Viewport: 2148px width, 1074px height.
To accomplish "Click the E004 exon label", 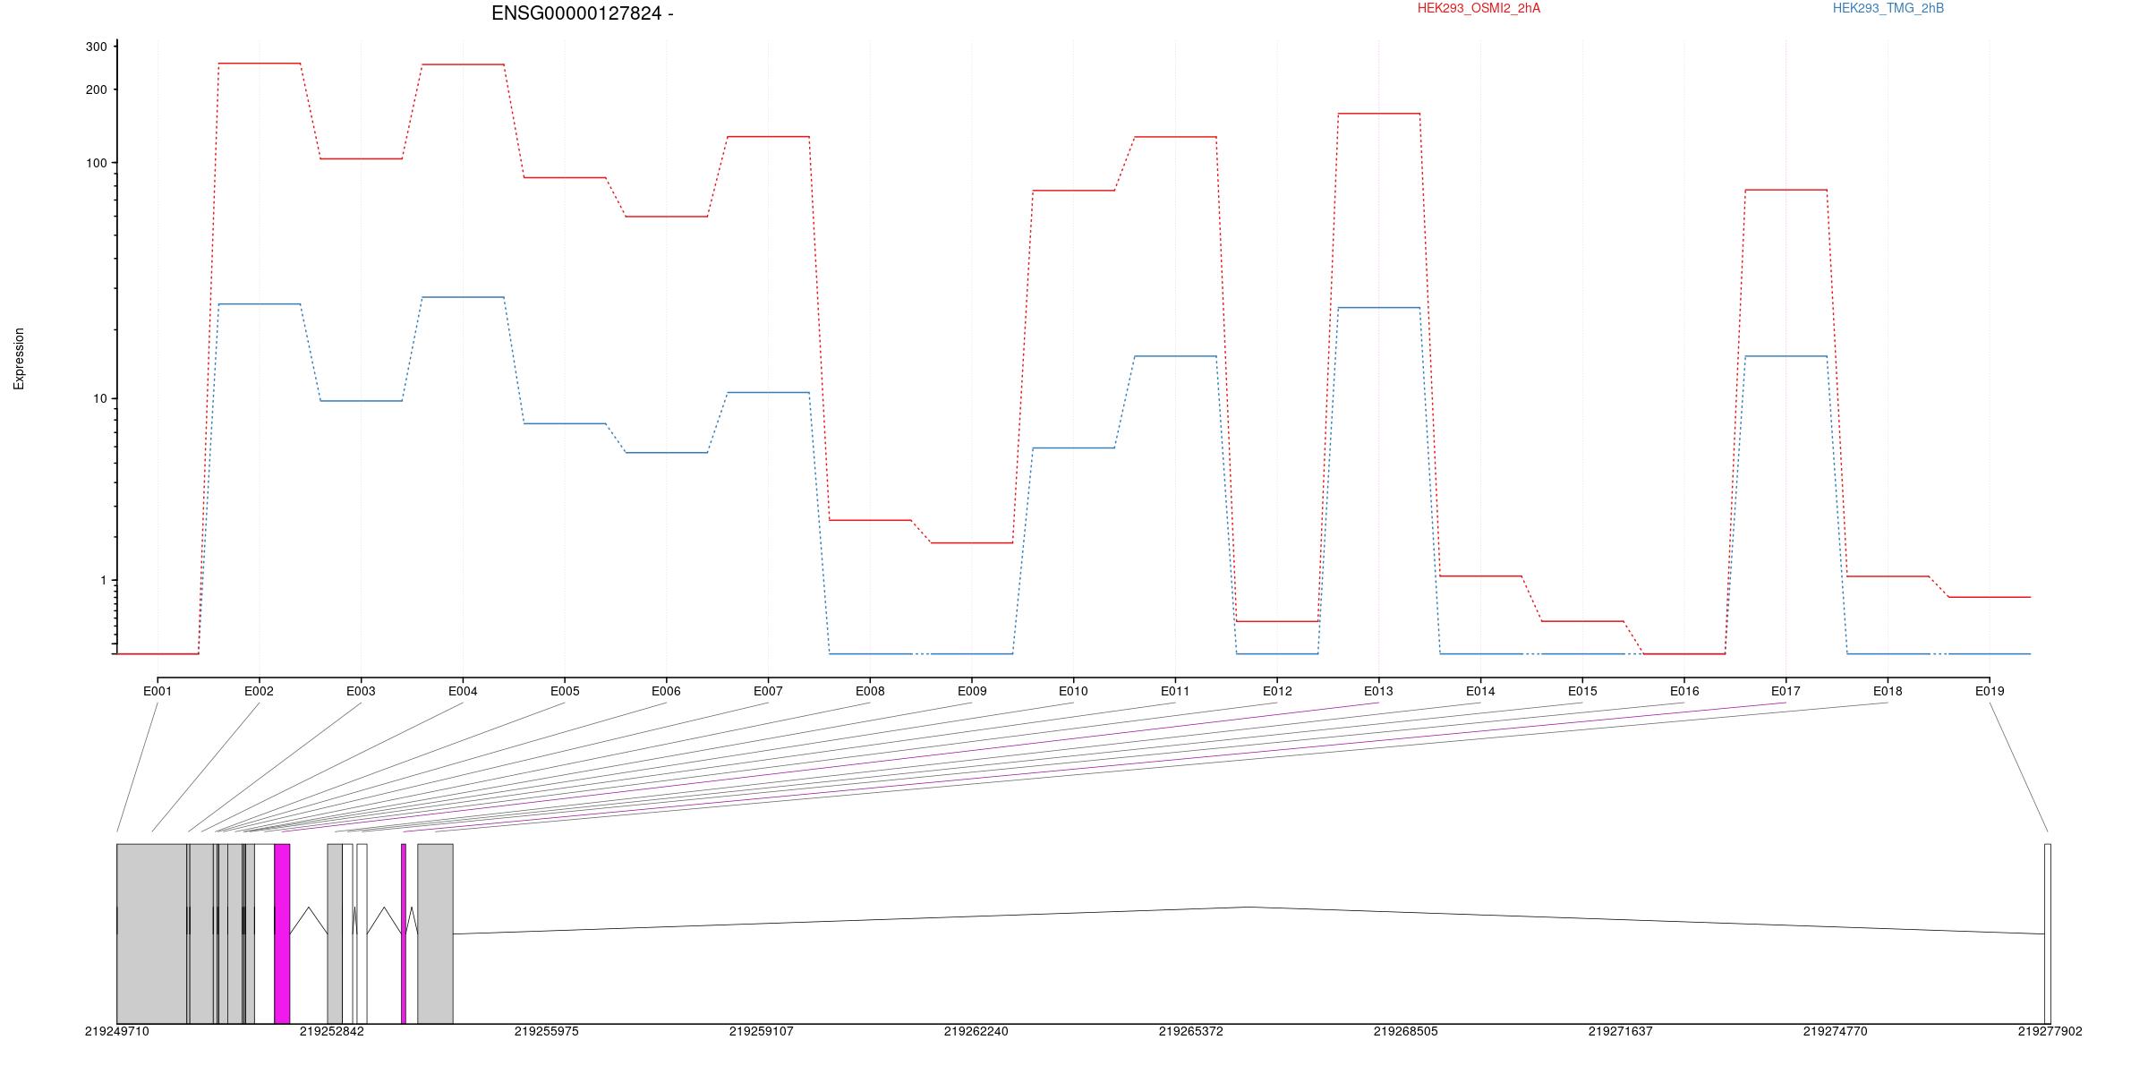I will point(463,691).
